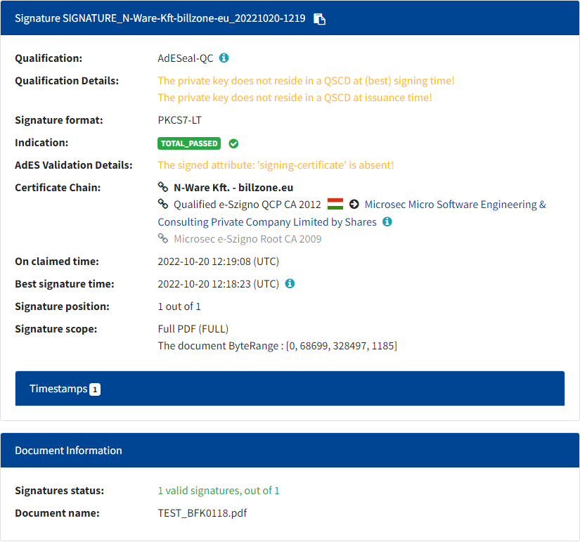The width and height of the screenshot is (580, 542).
Task: Select Qualified e-Szigno QCP CA 2012 certificate
Action: click(247, 205)
